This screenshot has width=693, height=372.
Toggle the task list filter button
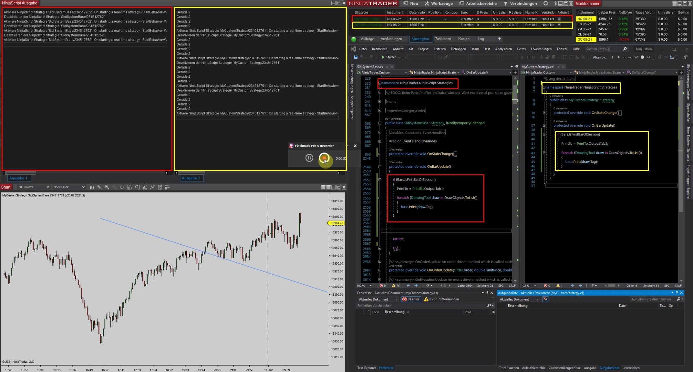(x=545, y=299)
